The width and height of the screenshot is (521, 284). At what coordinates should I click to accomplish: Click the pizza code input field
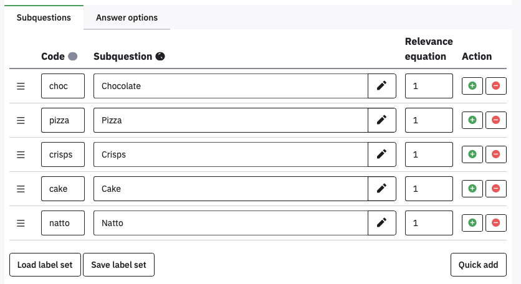[63, 120]
